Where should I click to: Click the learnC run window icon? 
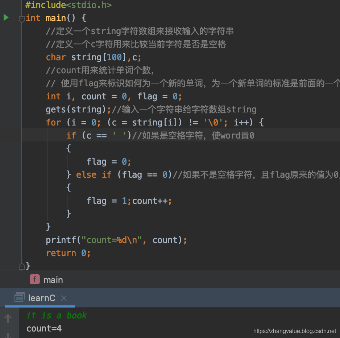pyautogui.click(x=19, y=298)
